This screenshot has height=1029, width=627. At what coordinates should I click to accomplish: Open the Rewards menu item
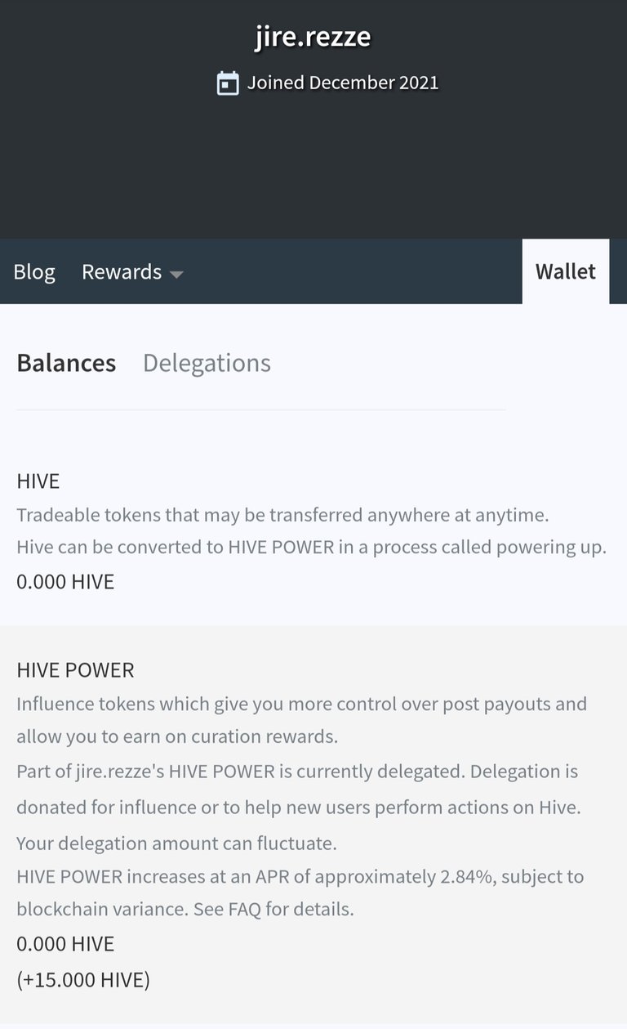pyautogui.click(x=122, y=271)
